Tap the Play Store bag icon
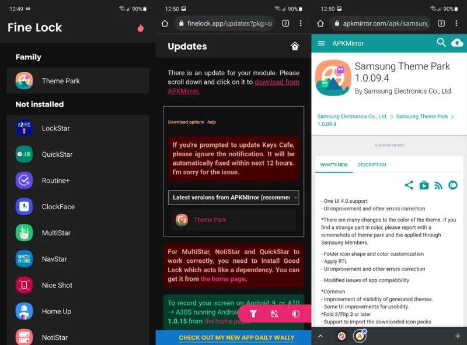467x345 pixels. [x=424, y=185]
